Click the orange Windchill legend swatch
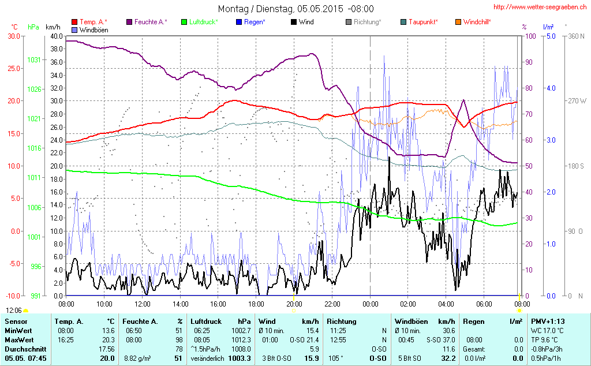Screen dimensions: 591x366 [458, 22]
